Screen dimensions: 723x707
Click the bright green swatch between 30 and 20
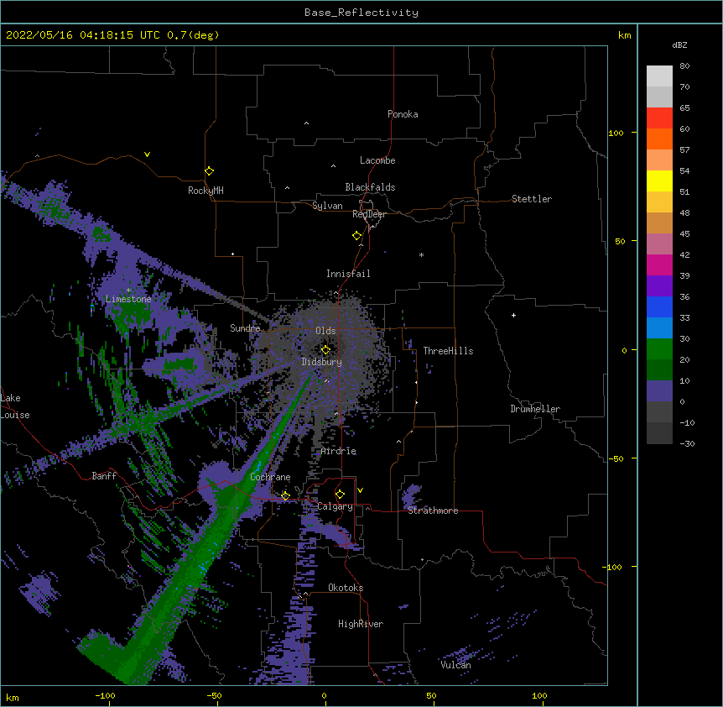[659, 349]
